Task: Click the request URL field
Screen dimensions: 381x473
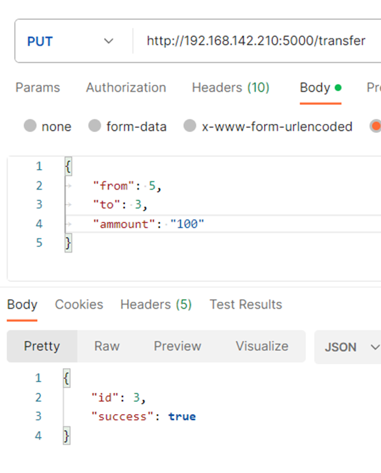Action: tap(257, 41)
